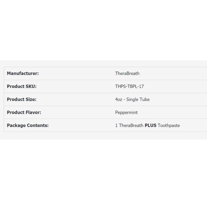Click the bold PLUS word

[150, 125]
